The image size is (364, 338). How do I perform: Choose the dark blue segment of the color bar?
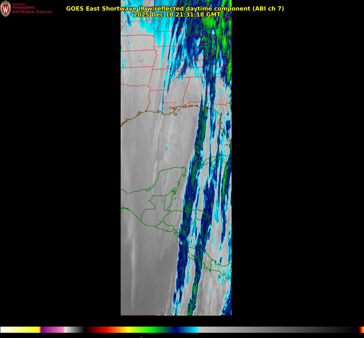pos(176,330)
